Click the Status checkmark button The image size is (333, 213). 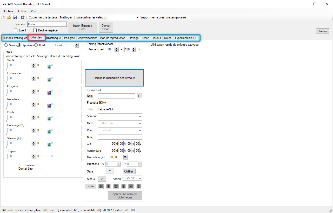coord(102,179)
